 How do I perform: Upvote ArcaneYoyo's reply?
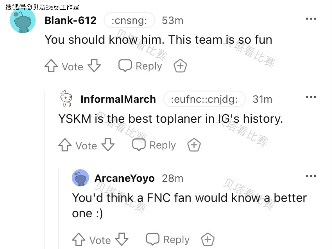click(79, 239)
